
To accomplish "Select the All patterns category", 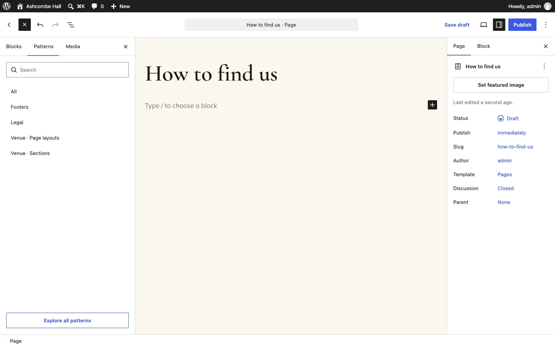I will coord(67,92).
